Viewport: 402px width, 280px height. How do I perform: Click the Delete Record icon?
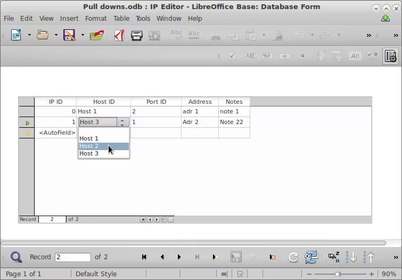[x=272, y=257]
